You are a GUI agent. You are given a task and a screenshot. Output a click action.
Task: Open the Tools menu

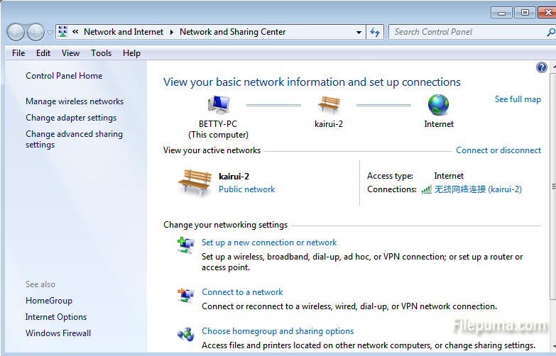[x=101, y=53]
